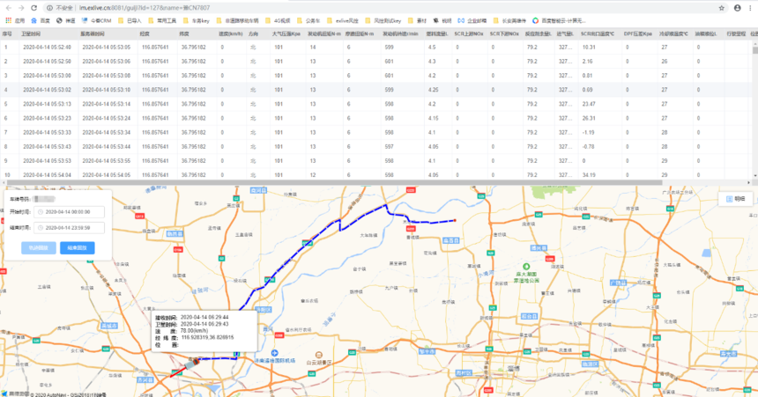Open the Chrome profile avatar icon
Image resolution: width=758 pixels, height=397 pixels.
tap(737, 8)
